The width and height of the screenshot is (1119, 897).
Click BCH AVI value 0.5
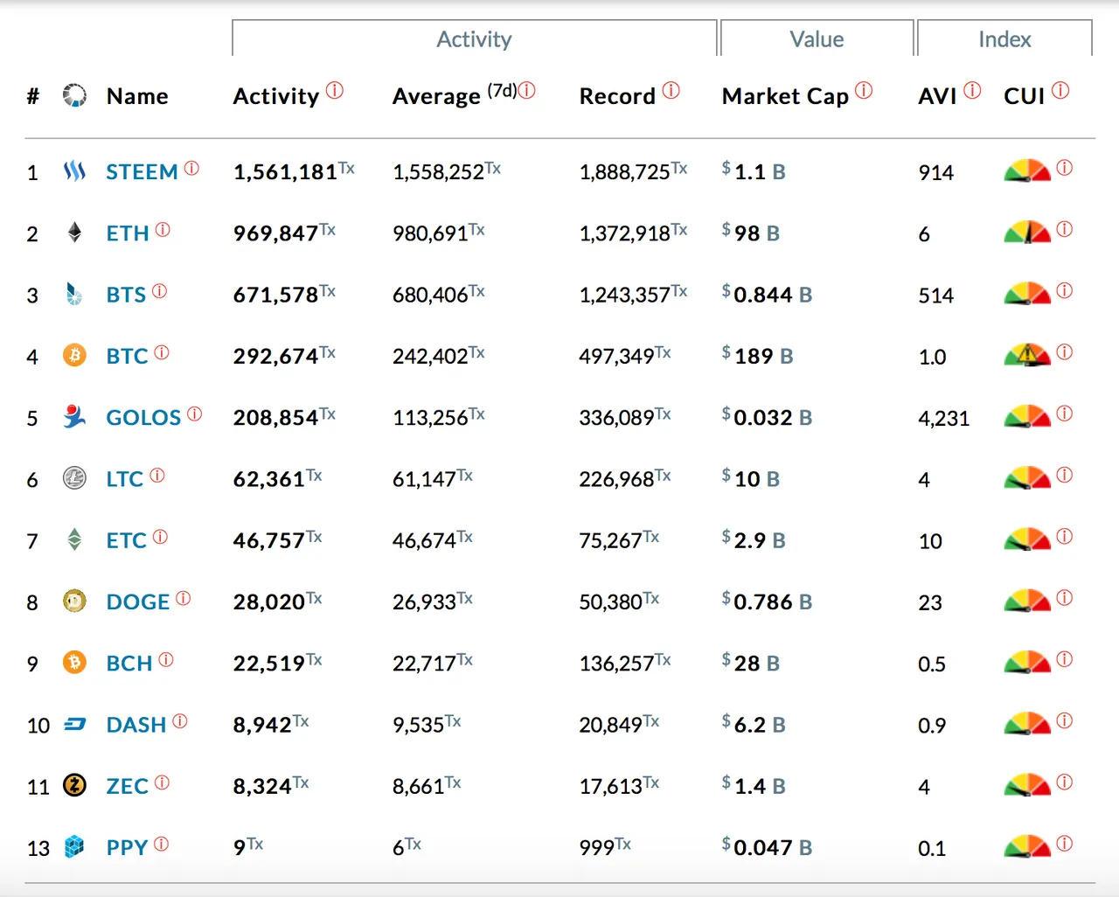click(x=932, y=664)
